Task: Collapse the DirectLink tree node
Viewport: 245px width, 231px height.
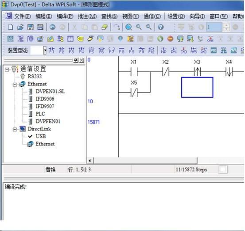Action: [15, 129]
